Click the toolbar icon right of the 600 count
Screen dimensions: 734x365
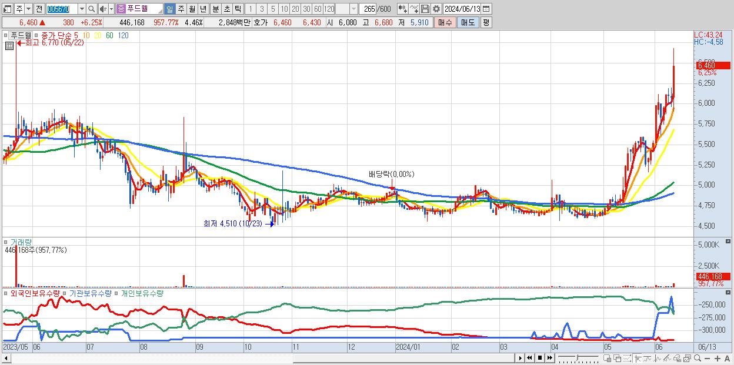(x=403, y=9)
